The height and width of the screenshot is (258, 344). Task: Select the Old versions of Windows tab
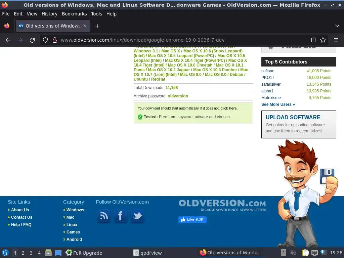[x=53, y=26]
